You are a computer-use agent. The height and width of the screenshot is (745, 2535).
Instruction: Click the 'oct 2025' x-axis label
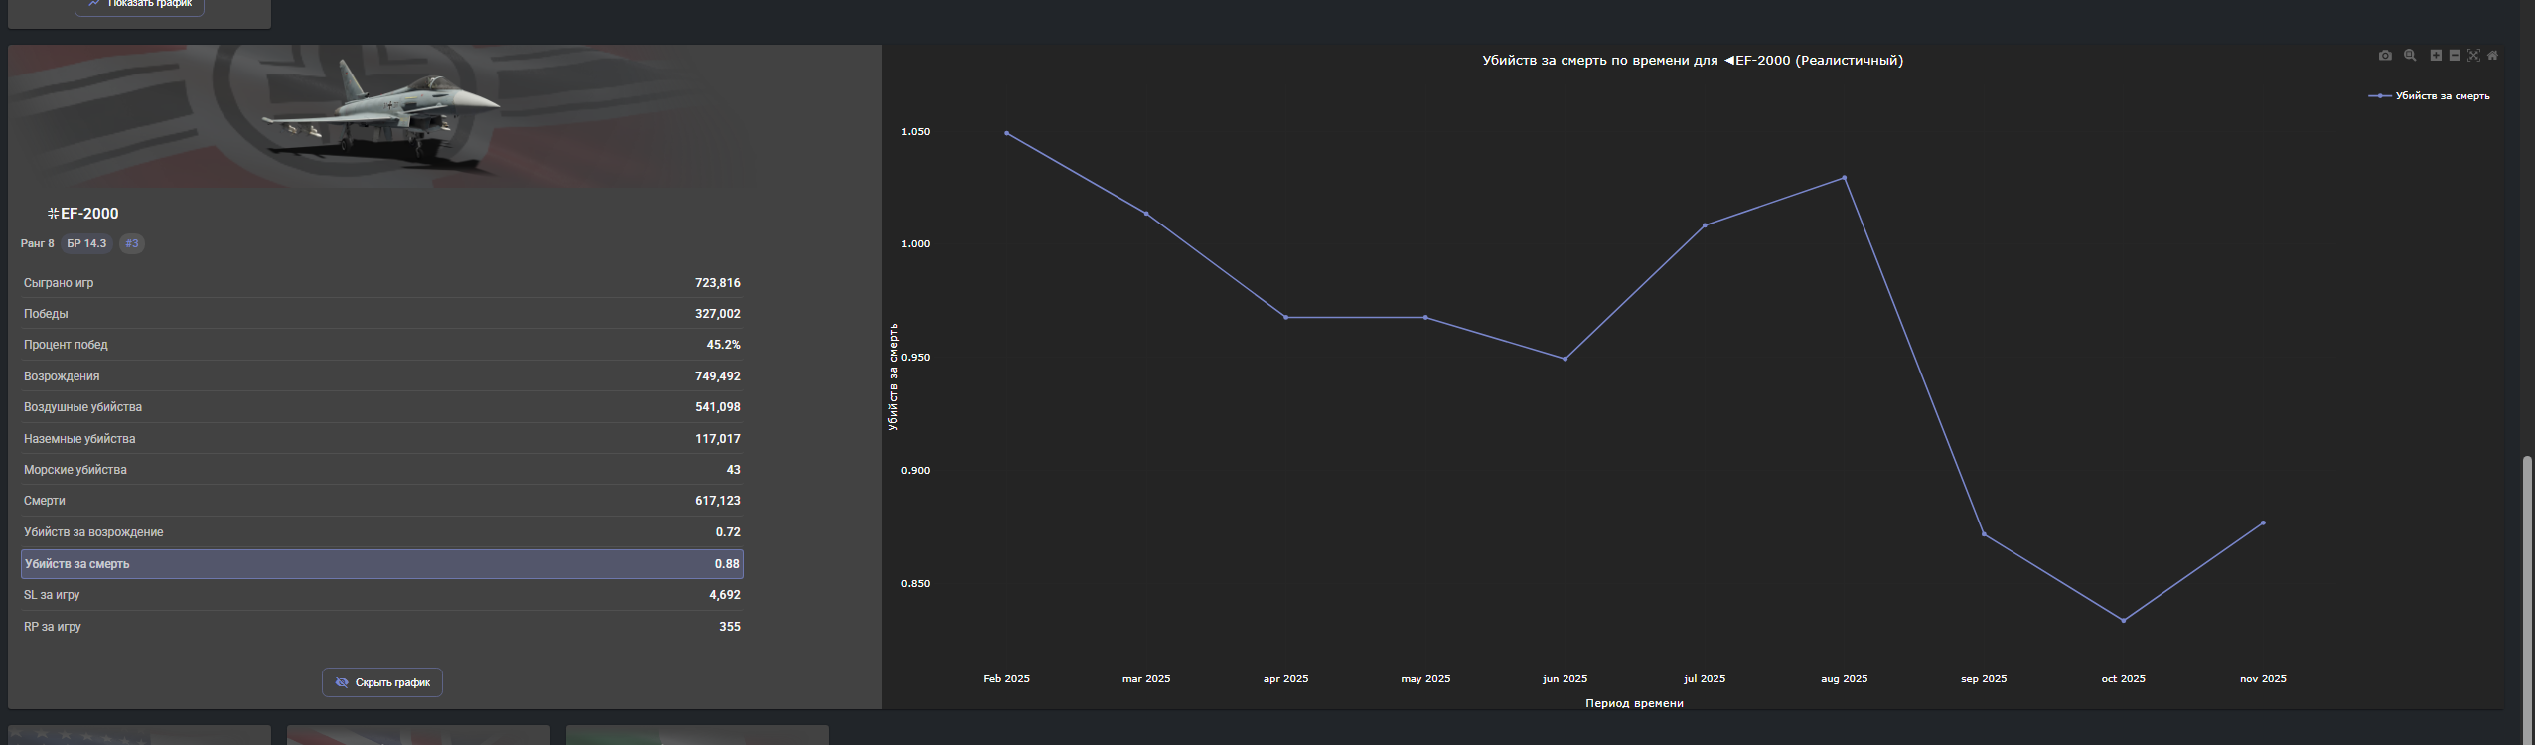tap(2124, 679)
